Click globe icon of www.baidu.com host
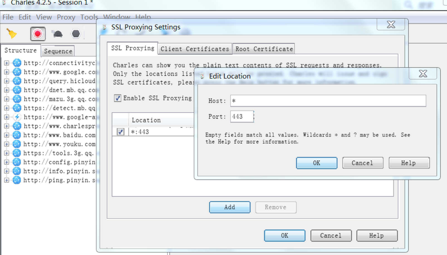Screen dimensions: 447x255 click(x=17, y=135)
